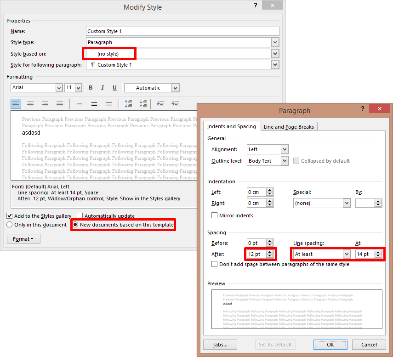393x357 pixels.
Task: Toggle italic formatting
Action: tap(103, 87)
